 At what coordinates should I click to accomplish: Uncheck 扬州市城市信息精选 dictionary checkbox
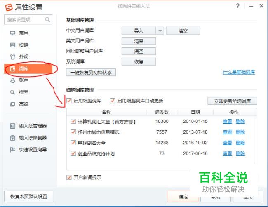(x=73, y=132)
